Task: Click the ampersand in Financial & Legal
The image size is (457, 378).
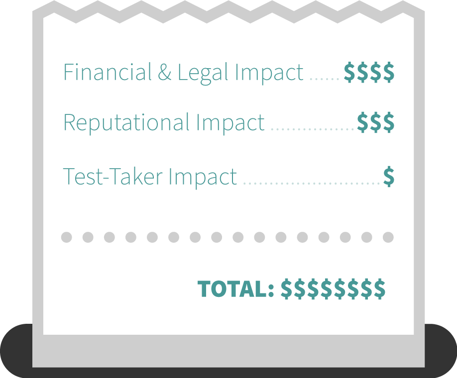Action: [165, 72]
